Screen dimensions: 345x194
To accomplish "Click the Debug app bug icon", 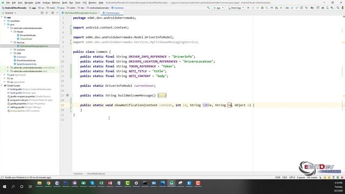I will coord(263,8).
